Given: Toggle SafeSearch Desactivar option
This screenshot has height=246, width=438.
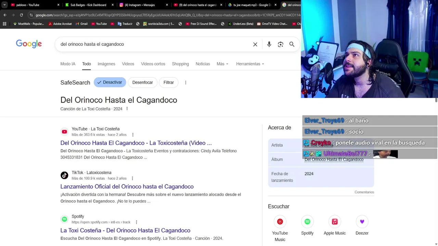Looking at the screenshot, I should [110, 82].
